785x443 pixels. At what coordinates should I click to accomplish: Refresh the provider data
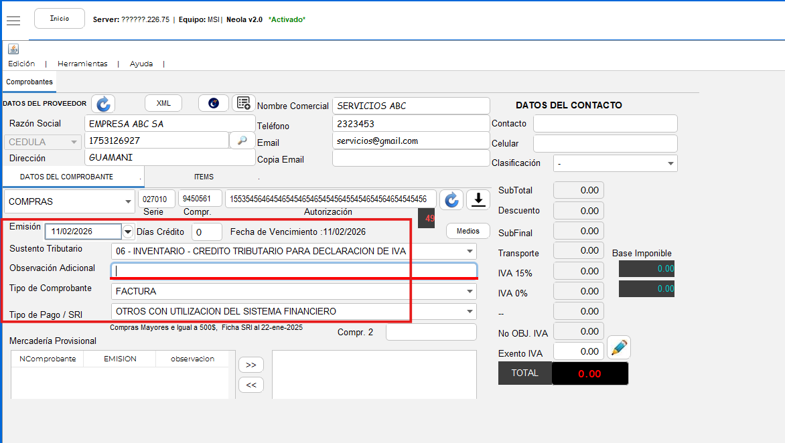pyautogui.click(x=103, y=104)
